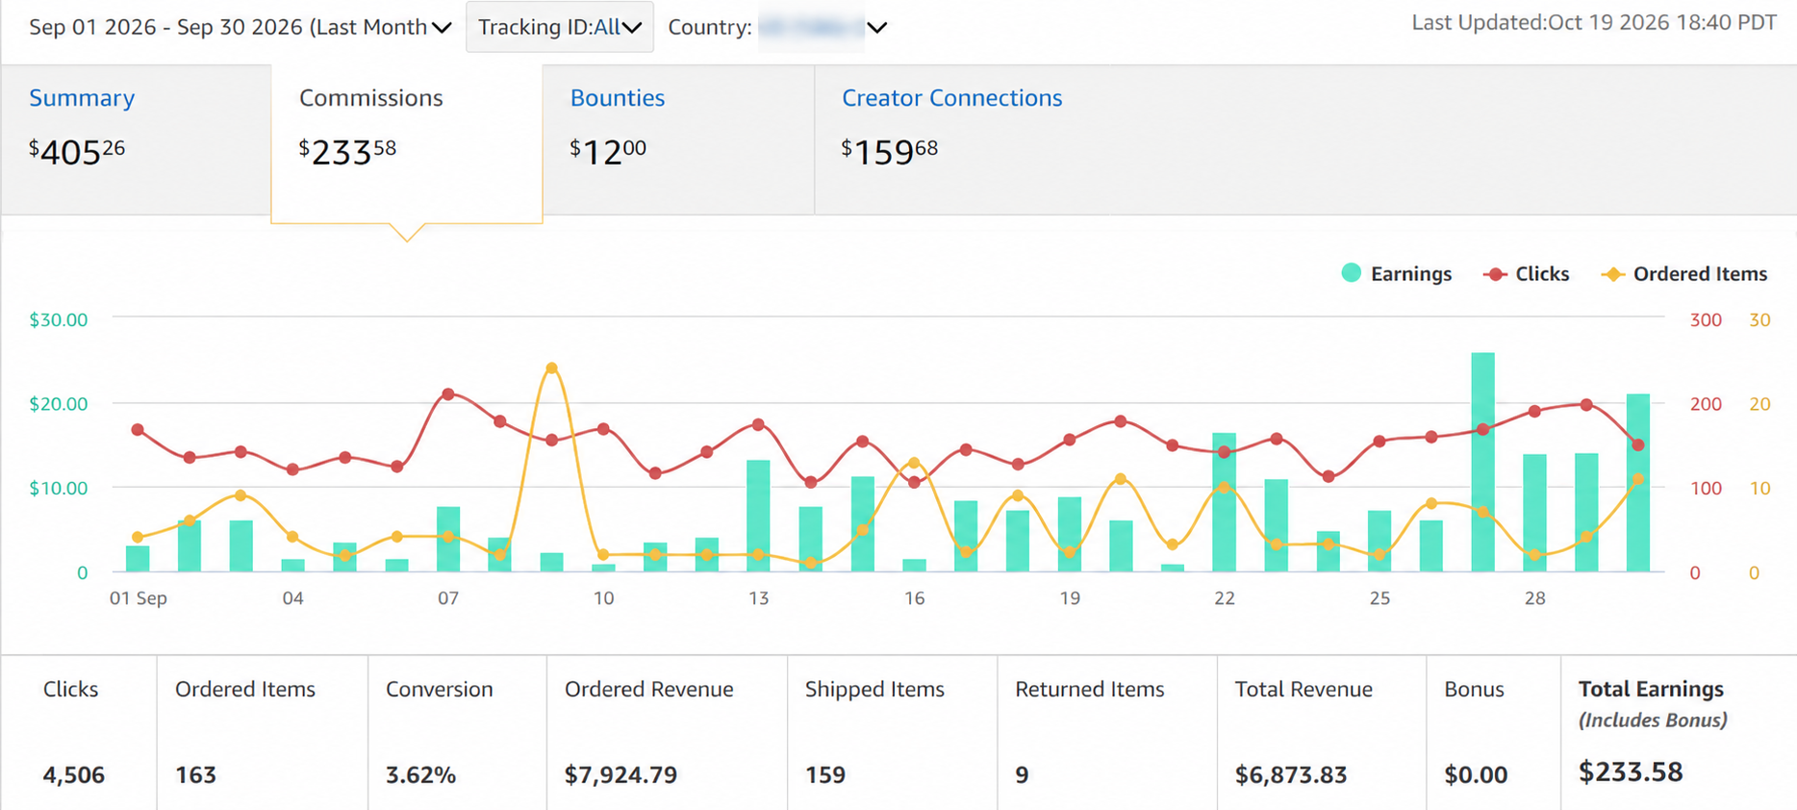Screen dimensions: 1797x810
Task: Click the Ordered Items value 163
Action: [x=196, y=775]
